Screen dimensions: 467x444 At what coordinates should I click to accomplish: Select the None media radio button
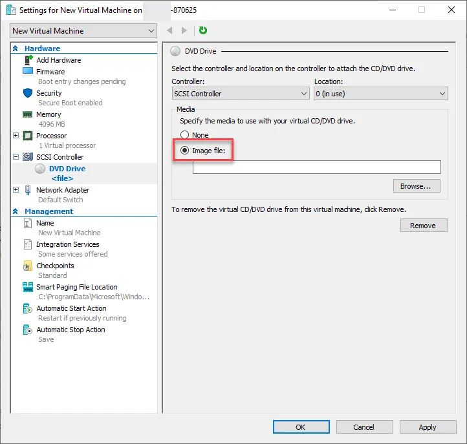(x=184, y=135)
